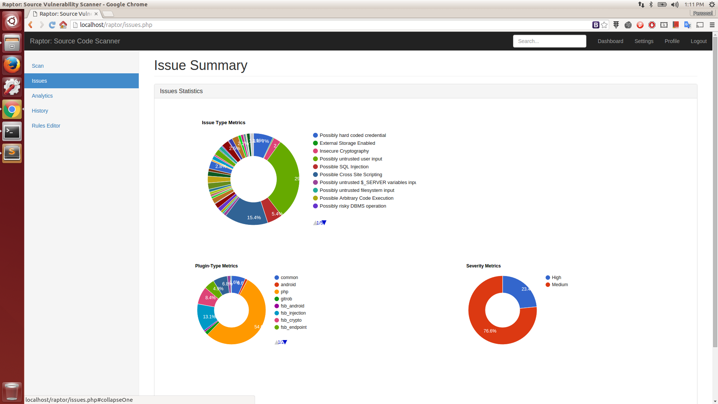The height and width of the screenshot is (404, 718).
Task: Open Settings from the top navigation bar
Action: (x=644, y=41)
